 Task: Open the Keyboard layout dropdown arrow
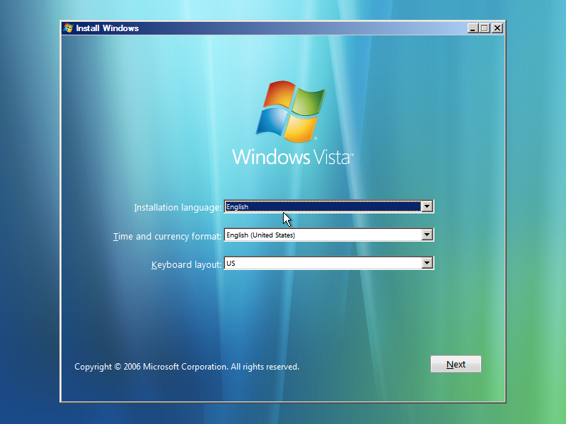point(428,262)
